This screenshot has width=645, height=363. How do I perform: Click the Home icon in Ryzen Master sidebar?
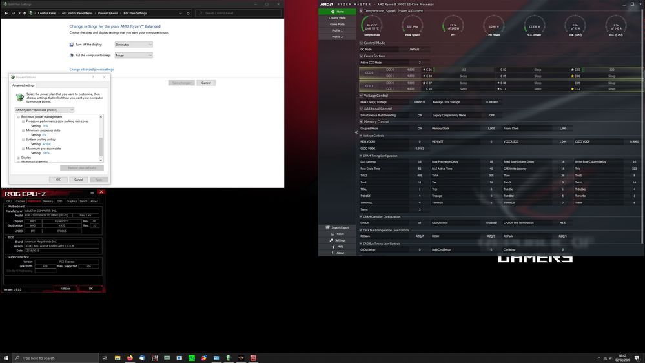tap(333, 12)
